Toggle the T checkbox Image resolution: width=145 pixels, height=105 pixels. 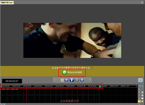142,101
